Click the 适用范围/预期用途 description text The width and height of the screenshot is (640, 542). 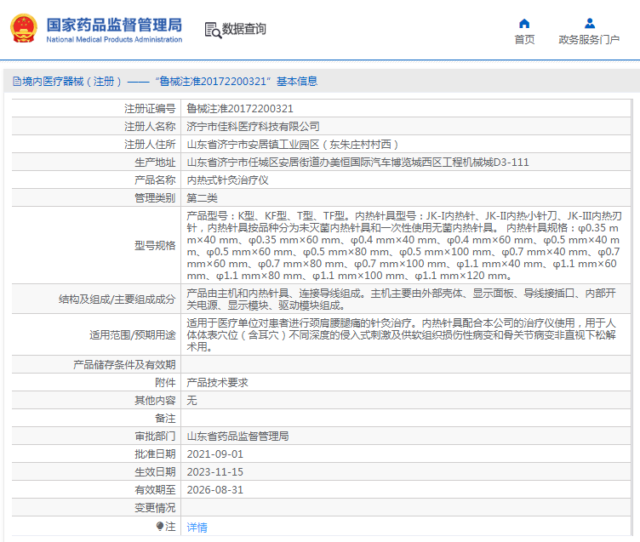[401, 334]
